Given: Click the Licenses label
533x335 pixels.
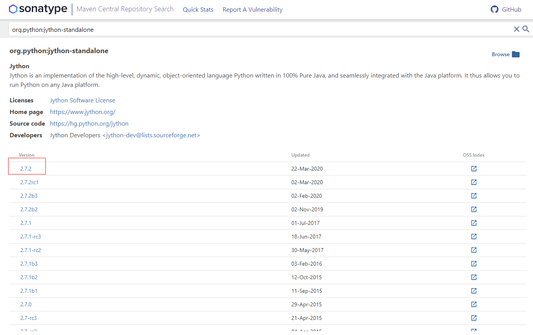Looking at the screenshot, I should 21,100.
